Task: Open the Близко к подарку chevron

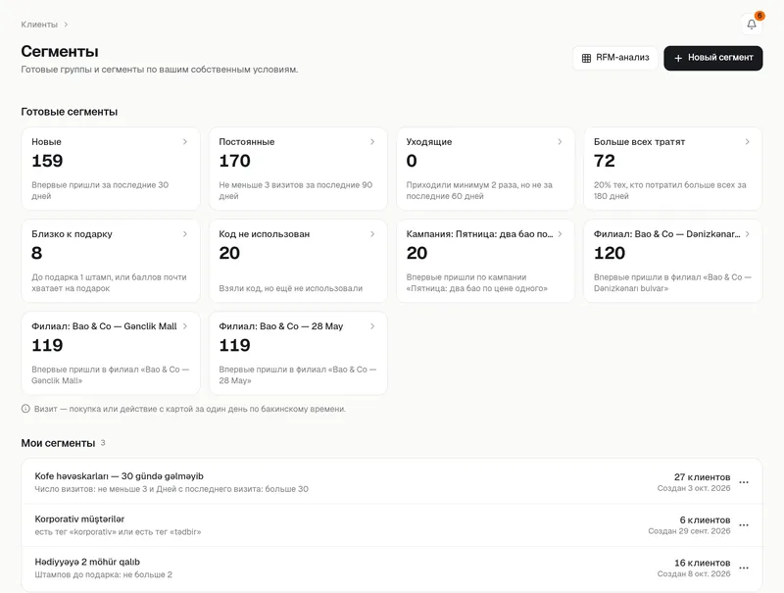Action: click(x=185, y=234)
